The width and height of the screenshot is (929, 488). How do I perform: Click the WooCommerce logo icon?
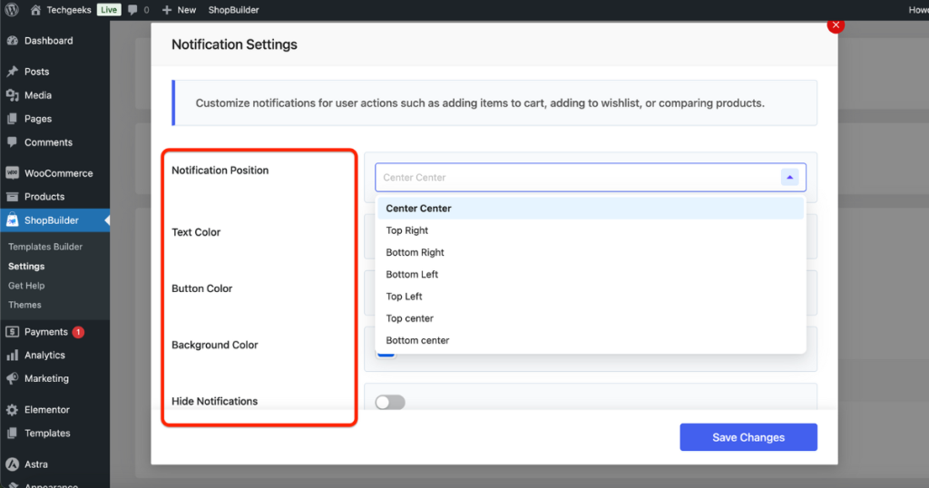pyautogui.click(x=13, y=173)
